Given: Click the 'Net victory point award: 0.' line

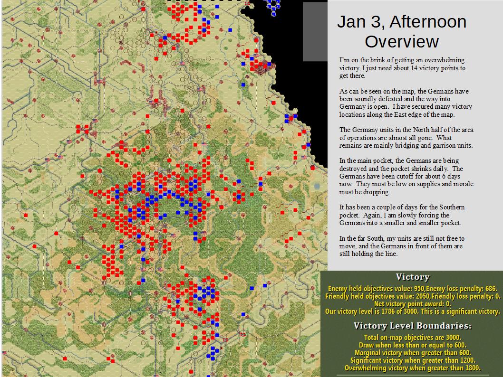Looking at the screenshot, I should coord(413,304).
